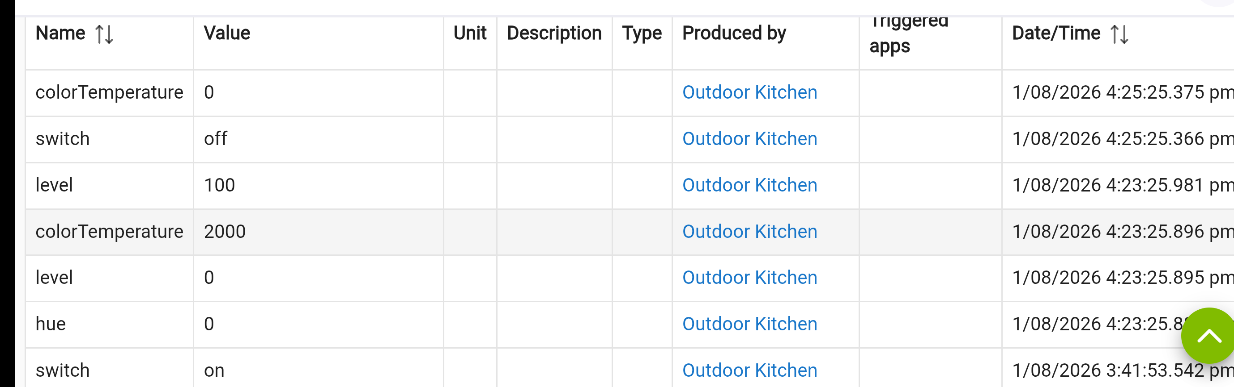
Task: Open Outdoor Kitchen link in hue row
Action: (749, 324)
